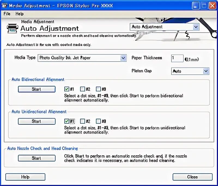
Task: Open the Help menu in menu bar
Action: pyautogui.click(x=19, y=14)
